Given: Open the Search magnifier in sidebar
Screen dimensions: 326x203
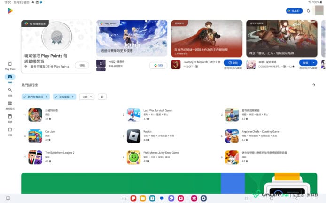Looking at the screenshot, I should 10,90.
